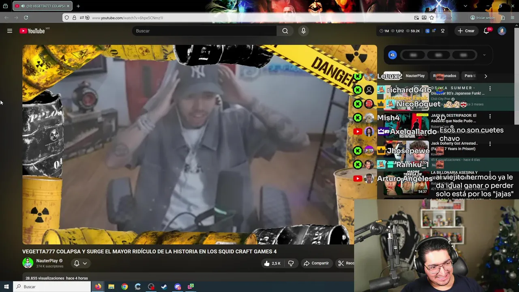Click the list icon beside the IQ badge
This screenshot has width=519, height=292.
pyautogui.click(x=434, y=31)
